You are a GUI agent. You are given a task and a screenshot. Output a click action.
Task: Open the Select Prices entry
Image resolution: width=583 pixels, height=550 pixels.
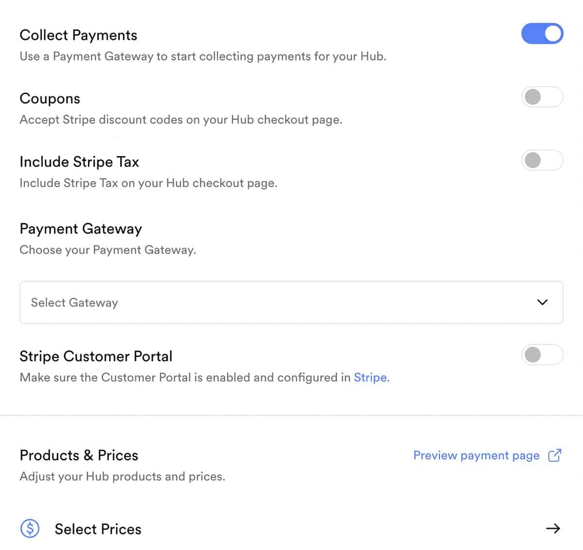pos(291,528)
